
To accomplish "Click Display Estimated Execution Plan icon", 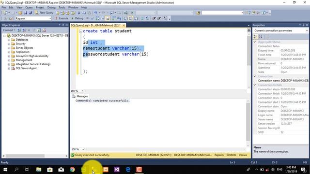I will tap(97, 18).
